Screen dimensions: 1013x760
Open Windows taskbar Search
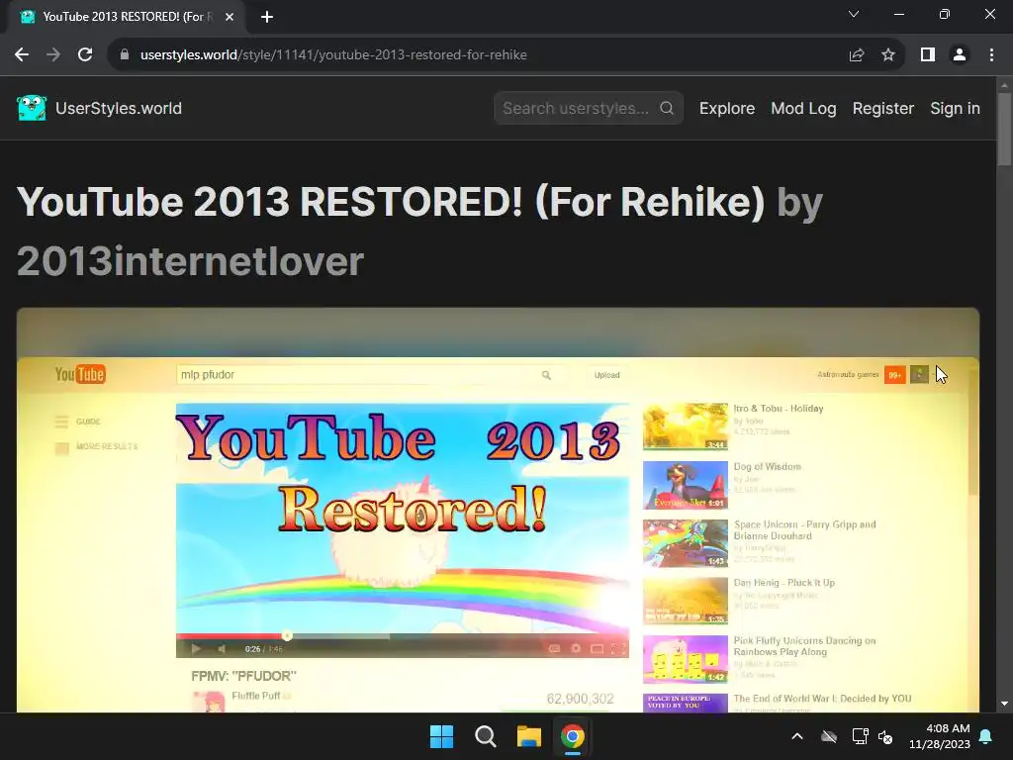(x=485, y=736)
